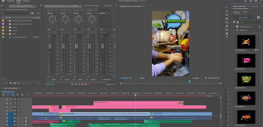This screenshot has width=263, height=127.
Task: Check the Bibliotecas checkbox
Action: tap(237, 30)
